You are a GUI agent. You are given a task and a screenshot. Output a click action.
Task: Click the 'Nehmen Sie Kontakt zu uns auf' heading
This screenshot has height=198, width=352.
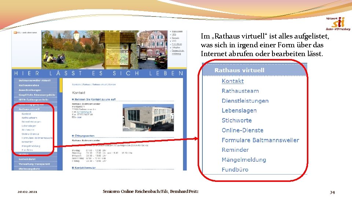coord(95,99)
